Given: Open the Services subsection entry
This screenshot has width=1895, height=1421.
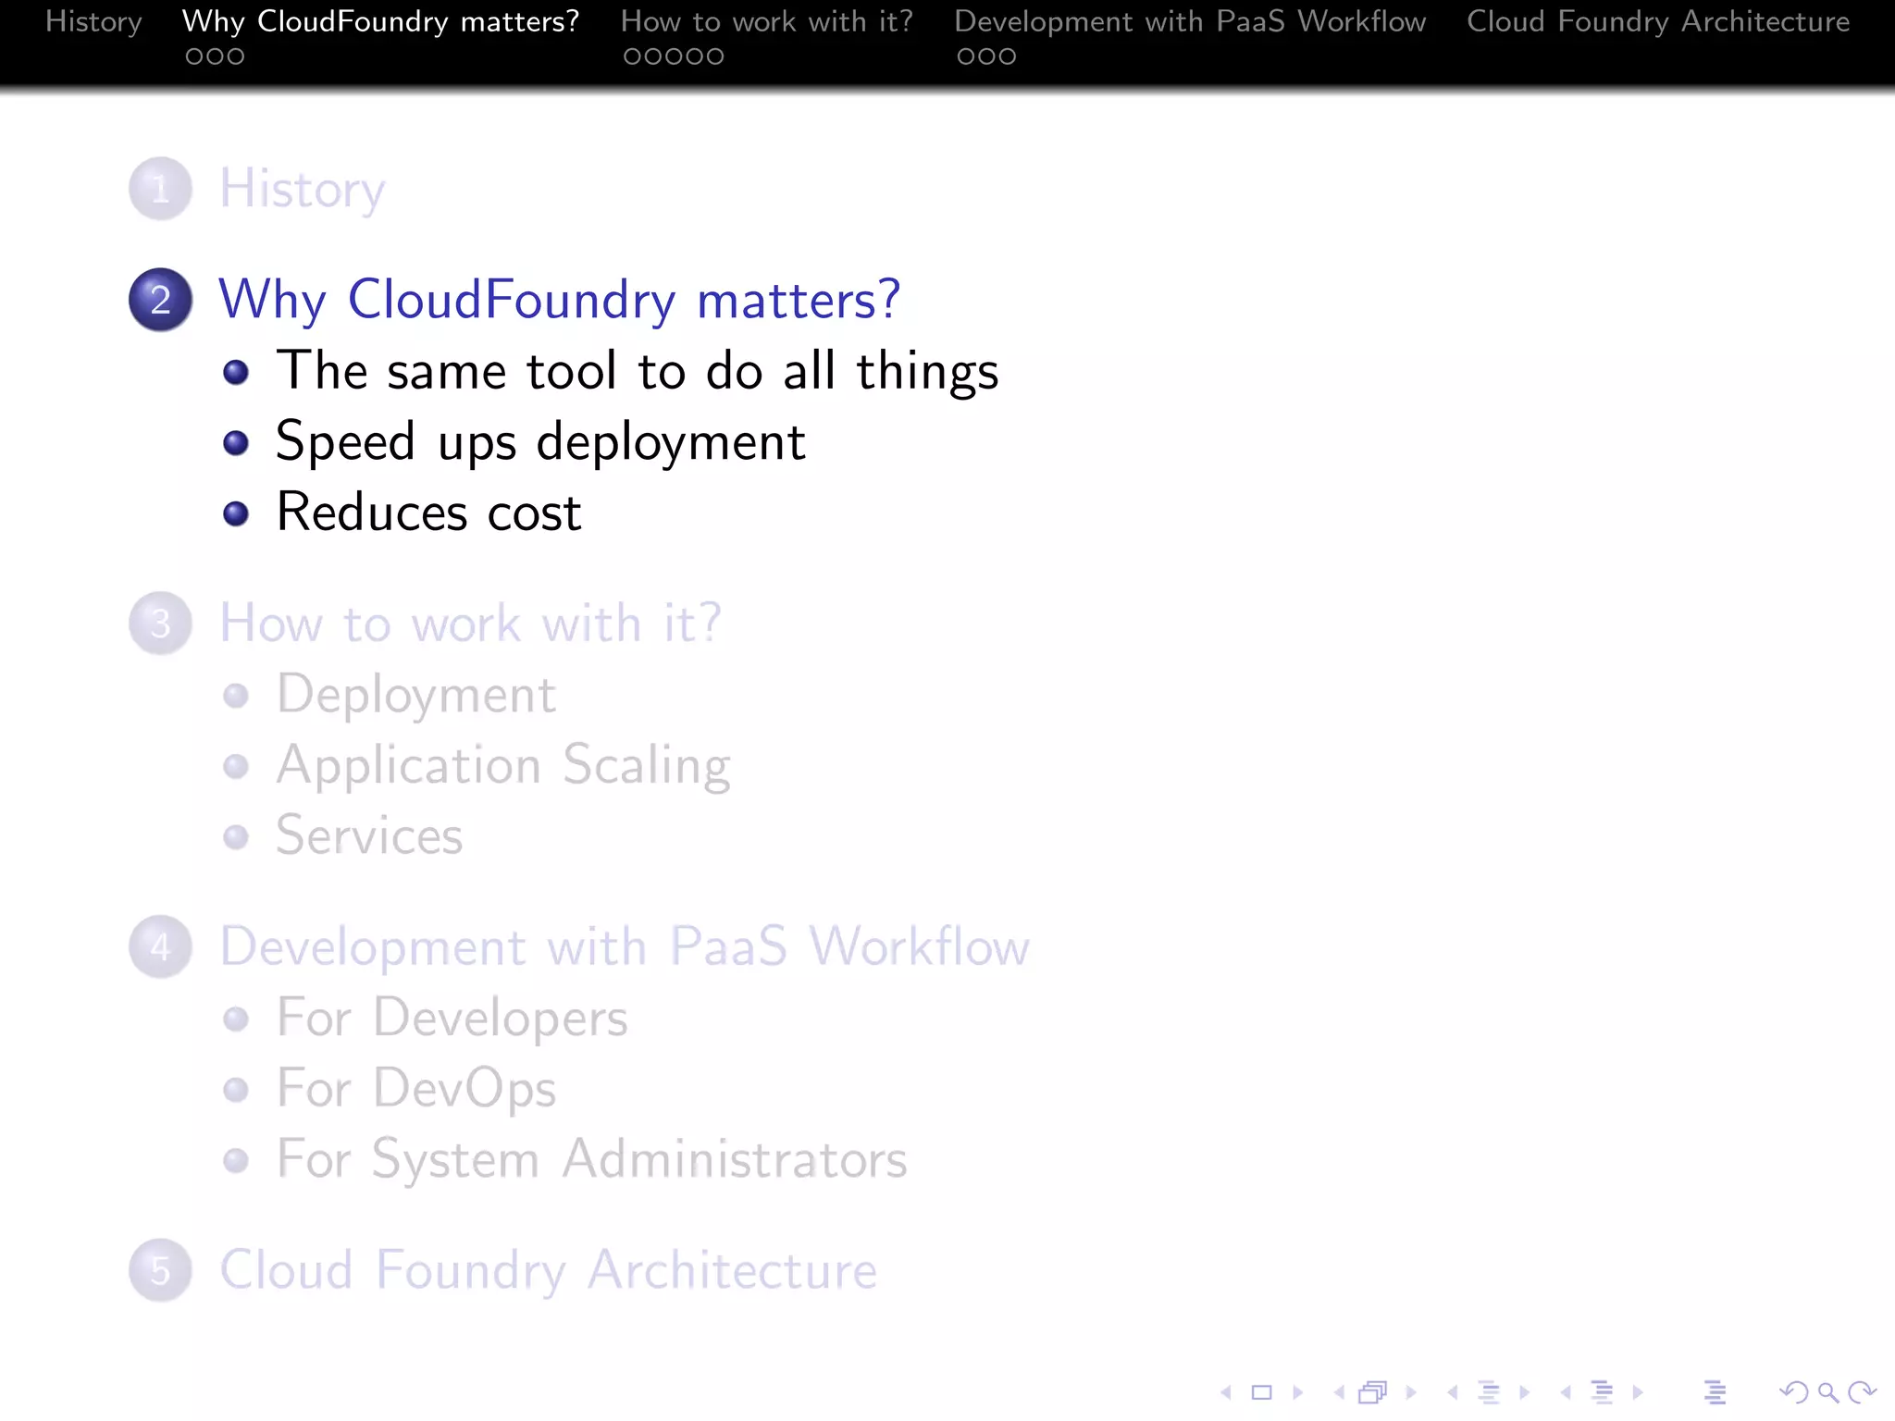Looking at the screenshot, I should [x=369, y=835].
